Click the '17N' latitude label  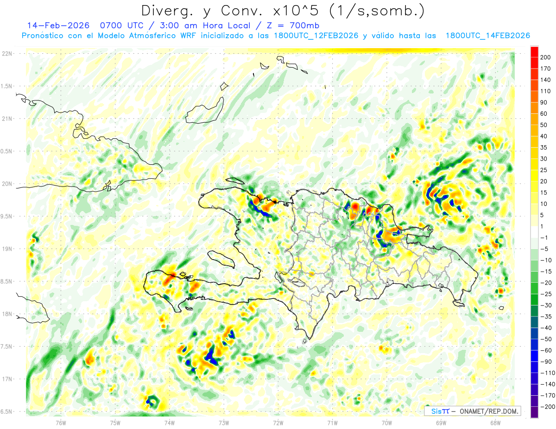click(x=7, y=379)
